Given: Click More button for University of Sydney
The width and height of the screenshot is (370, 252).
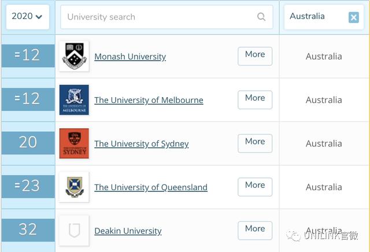Looking at the screenshot, I should 255,143.
